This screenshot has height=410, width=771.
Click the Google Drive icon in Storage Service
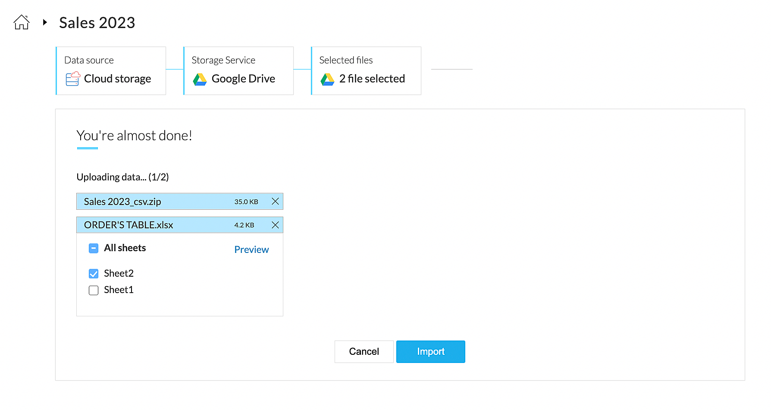point(200,79)
